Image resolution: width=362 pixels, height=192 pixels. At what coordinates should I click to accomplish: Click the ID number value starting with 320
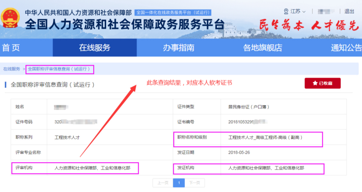coord(76,122)
